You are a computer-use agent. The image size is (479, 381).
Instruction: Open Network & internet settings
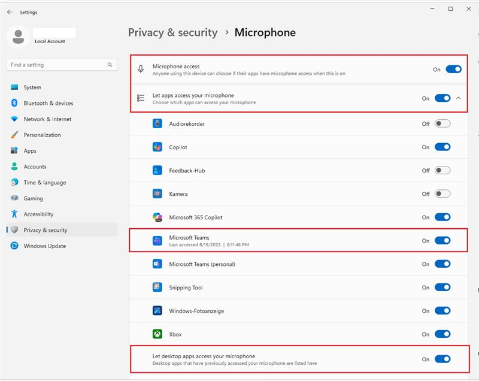click(62, 119)
